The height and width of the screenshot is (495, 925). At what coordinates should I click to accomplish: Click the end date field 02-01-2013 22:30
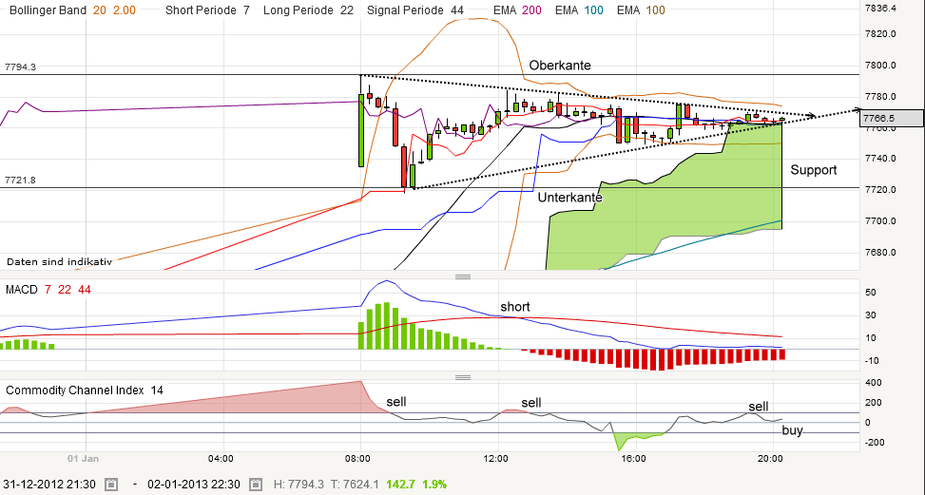point(193,485)
